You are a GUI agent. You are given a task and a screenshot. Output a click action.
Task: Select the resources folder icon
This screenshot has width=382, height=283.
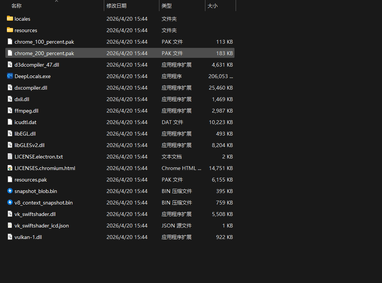click(x=10, y=30)
